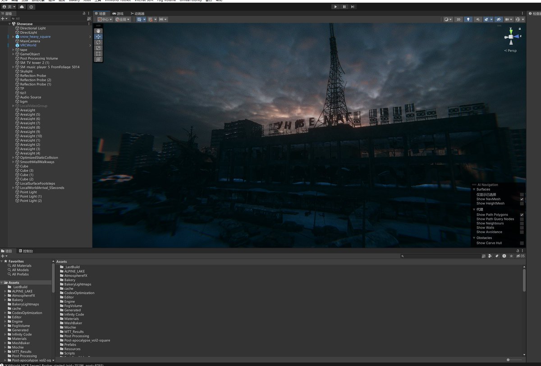Switch to the 游戏 game tab
541x366 pixels.
(118, 14)
